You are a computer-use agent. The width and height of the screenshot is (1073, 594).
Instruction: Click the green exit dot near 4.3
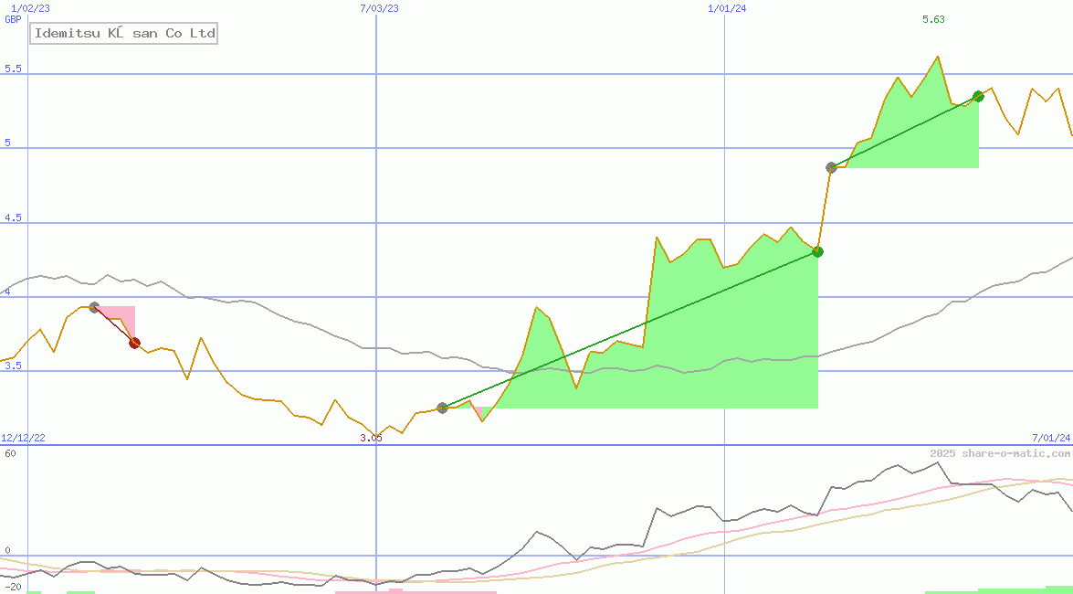coord(818,252)
